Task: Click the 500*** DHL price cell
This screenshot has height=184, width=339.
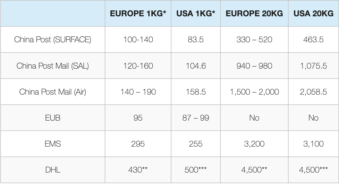Action: click(196, 170)
